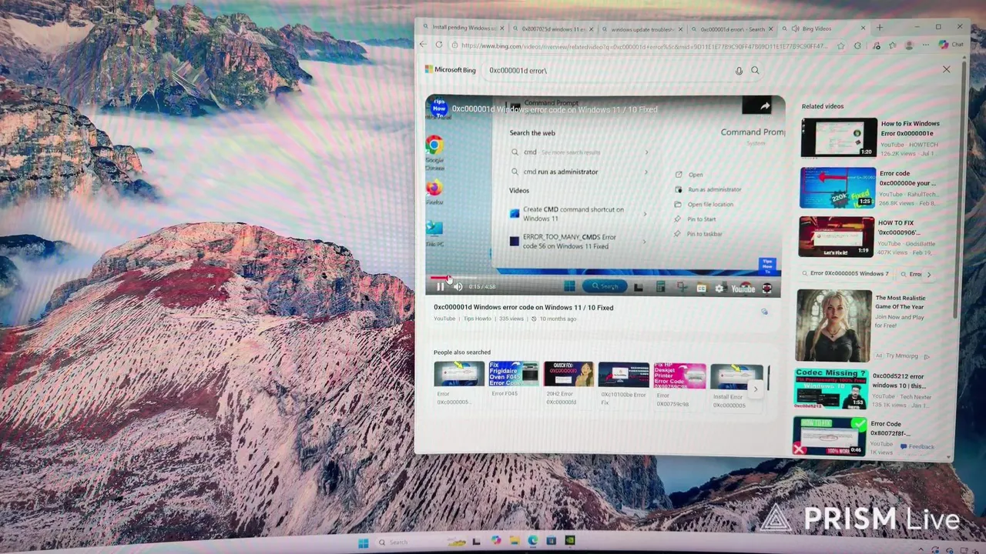The image size is (986, 554).
Task: Open File Explorer from the taskbar
Action: [514, 542]
